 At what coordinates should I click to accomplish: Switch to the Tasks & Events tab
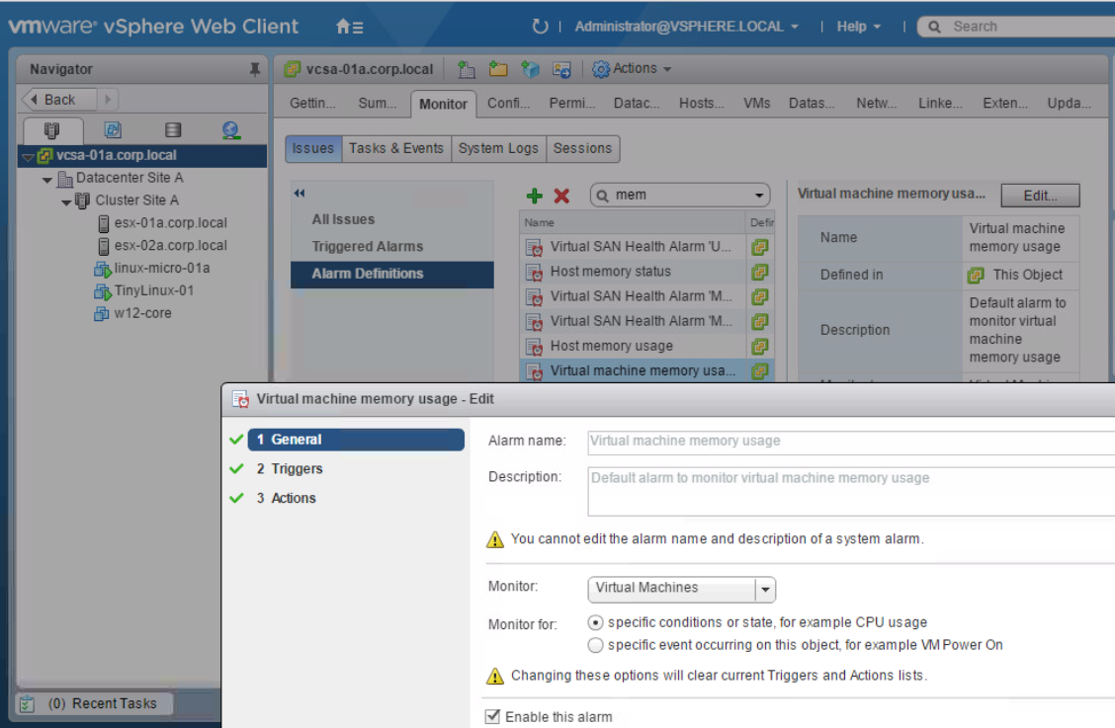point(396,148)
